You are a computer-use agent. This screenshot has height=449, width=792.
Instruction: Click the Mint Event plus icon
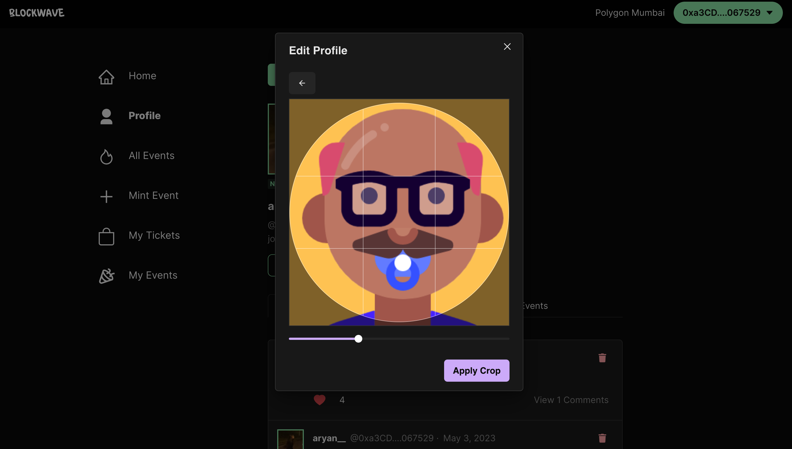(x=106, y=196)
